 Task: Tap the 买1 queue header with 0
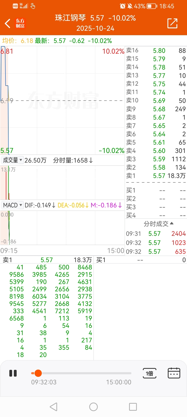click(x=141, y=260)
